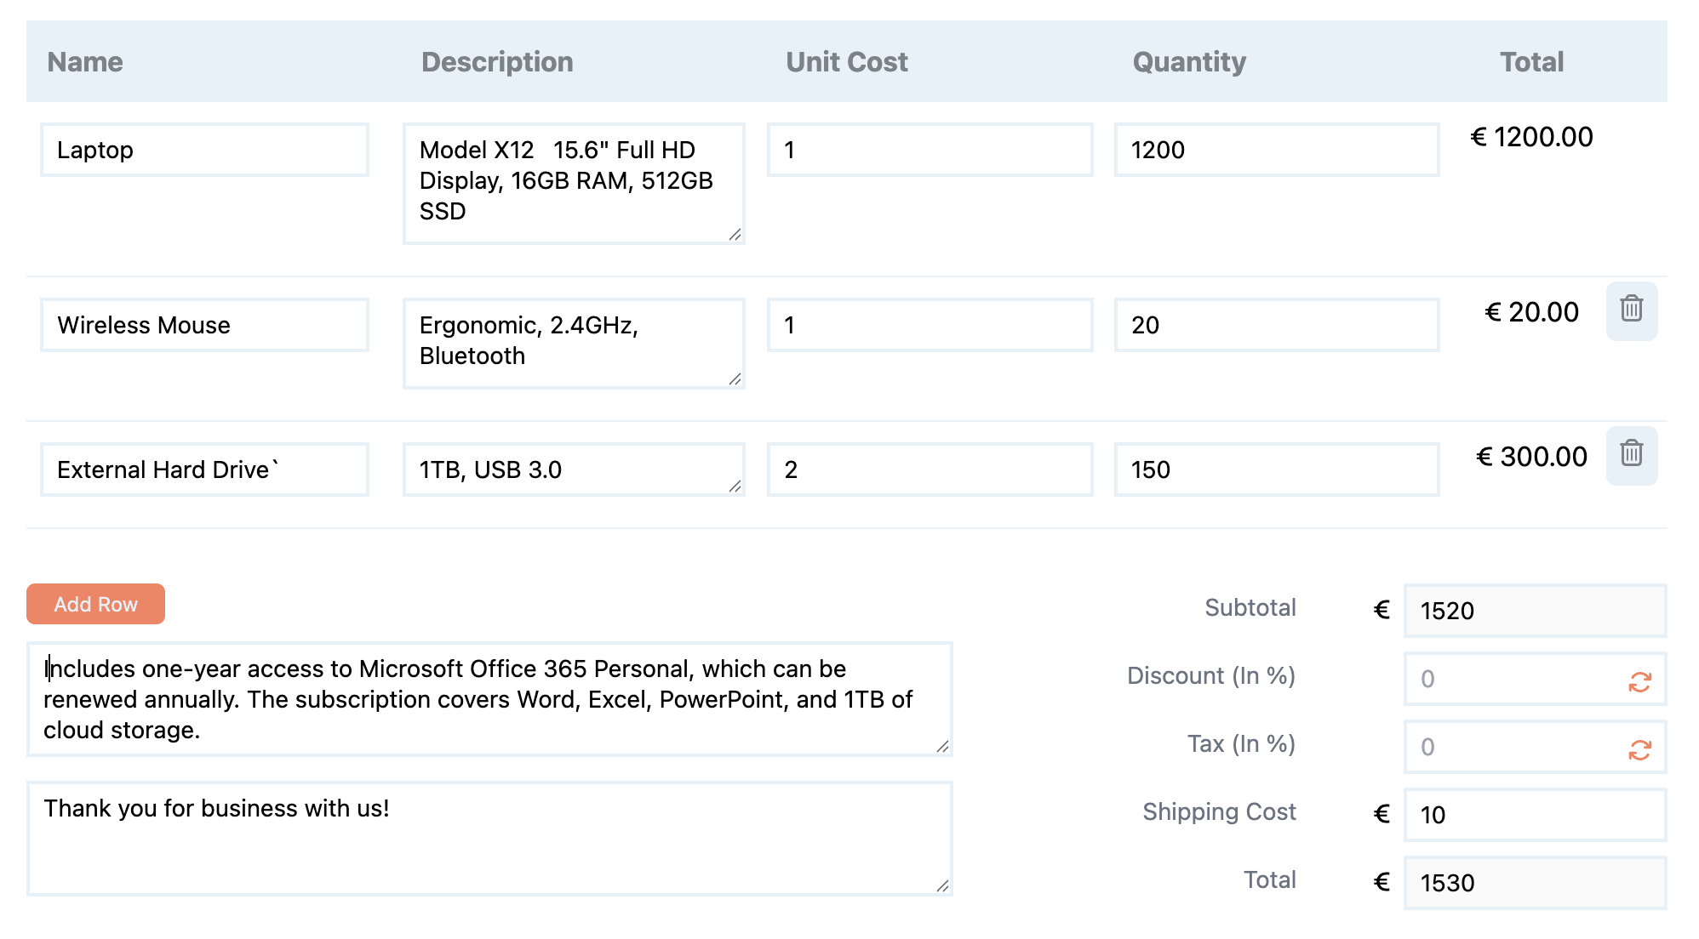
Task: Grab resize handle of Laptop description box
Action: [735, 235]
